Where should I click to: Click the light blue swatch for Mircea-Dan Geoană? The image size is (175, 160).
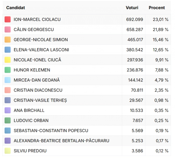(8, 80)
